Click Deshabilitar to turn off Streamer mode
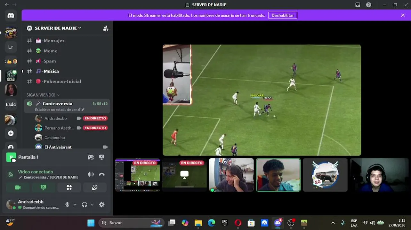 (283, 15)
